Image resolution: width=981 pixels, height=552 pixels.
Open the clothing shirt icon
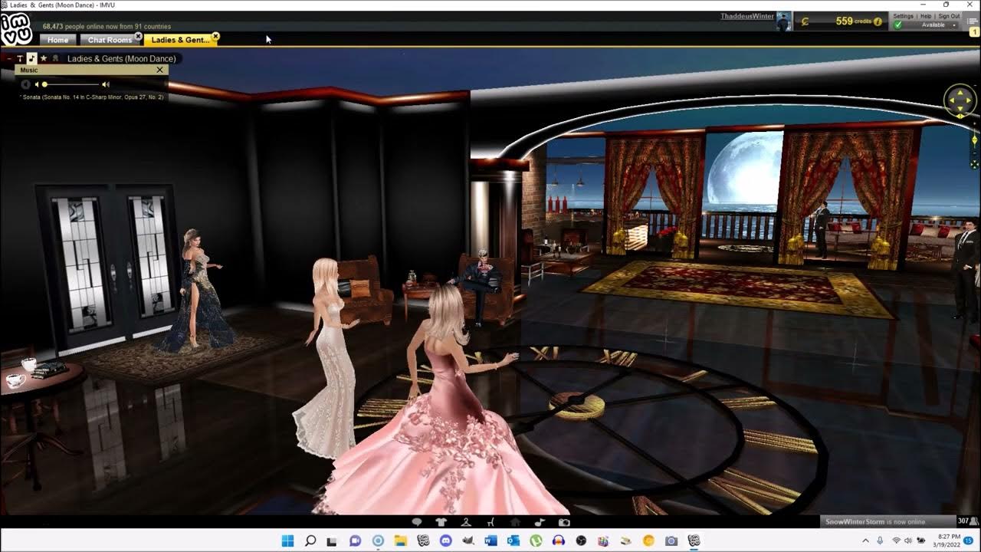[x=441, y=522]
